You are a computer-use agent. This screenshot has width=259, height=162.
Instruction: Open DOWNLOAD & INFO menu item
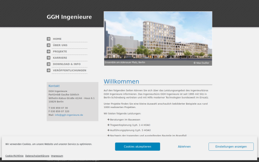(67, 64)
